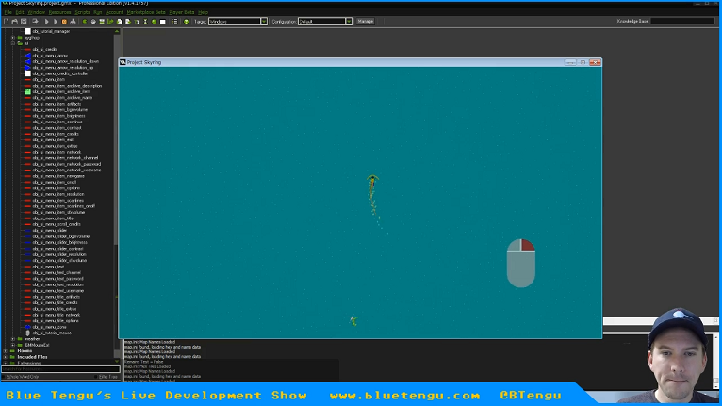Click the orange Stop icon in the toolbar
This screenshot has height=406, width=722.
(64, 22)
